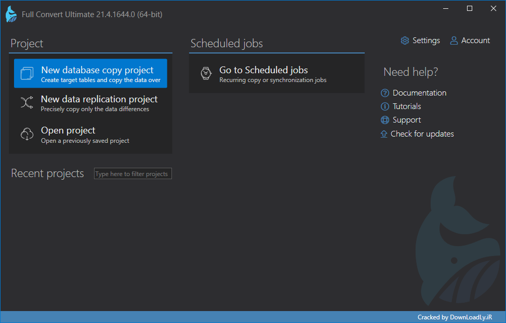Open a previously saved project

(x=90, y=134)
